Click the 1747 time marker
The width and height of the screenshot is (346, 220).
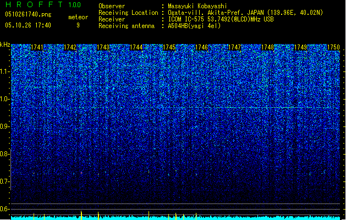point(234,47)
